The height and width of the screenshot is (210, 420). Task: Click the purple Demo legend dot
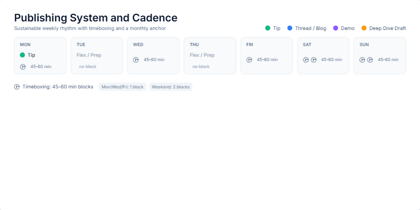[335, 28]
